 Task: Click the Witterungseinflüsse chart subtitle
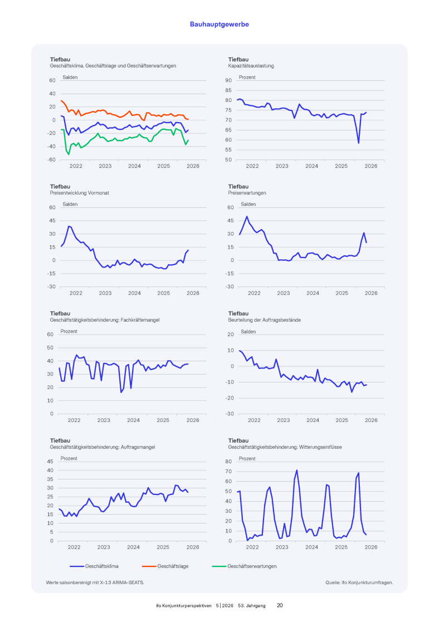285,447
